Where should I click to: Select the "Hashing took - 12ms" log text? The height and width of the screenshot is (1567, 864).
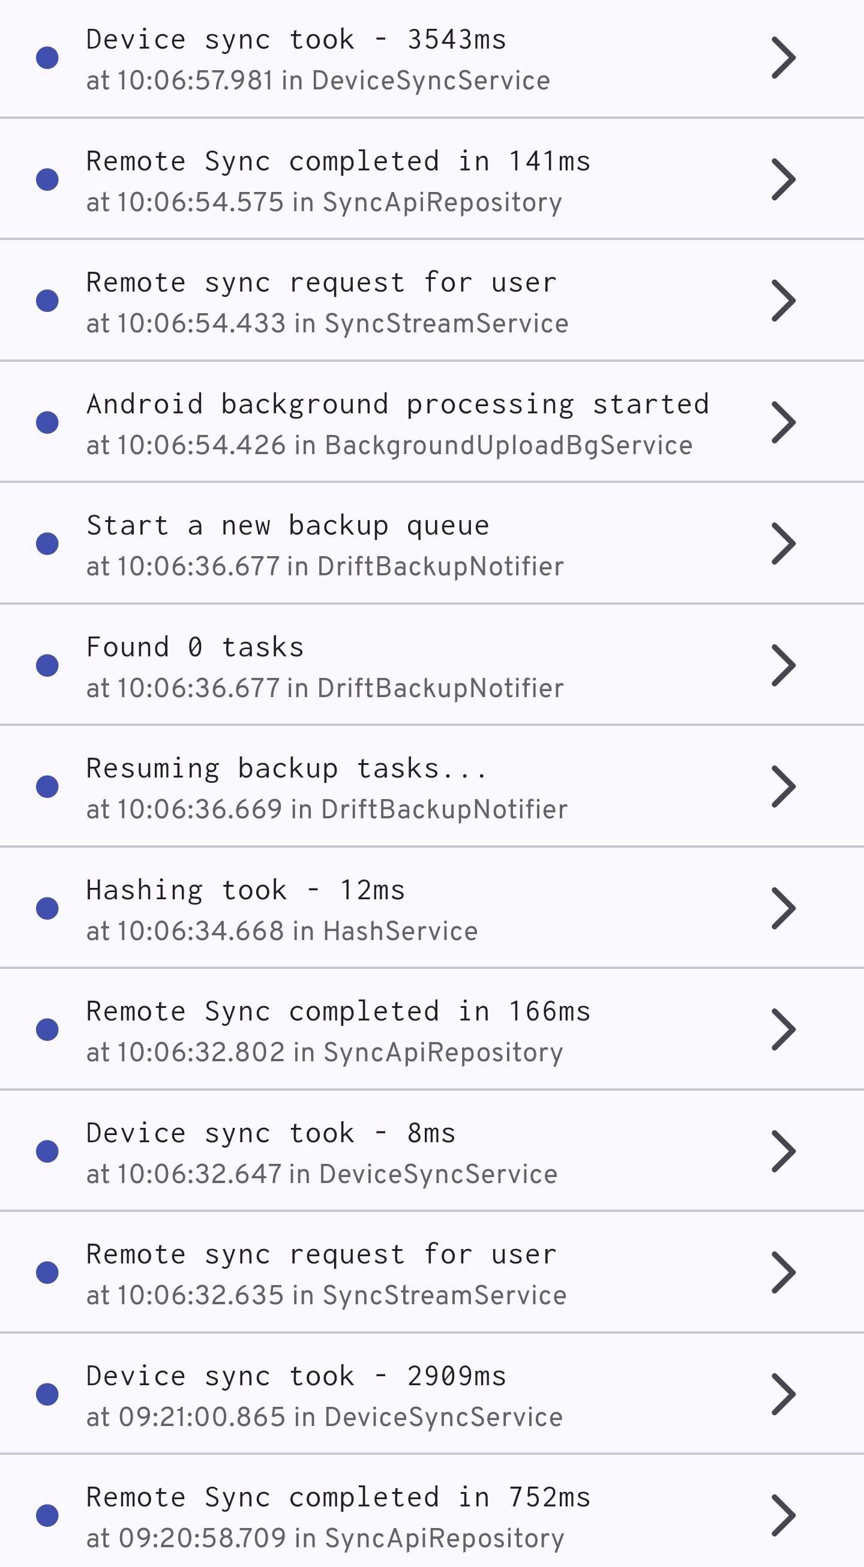click(x=246, y=890)
